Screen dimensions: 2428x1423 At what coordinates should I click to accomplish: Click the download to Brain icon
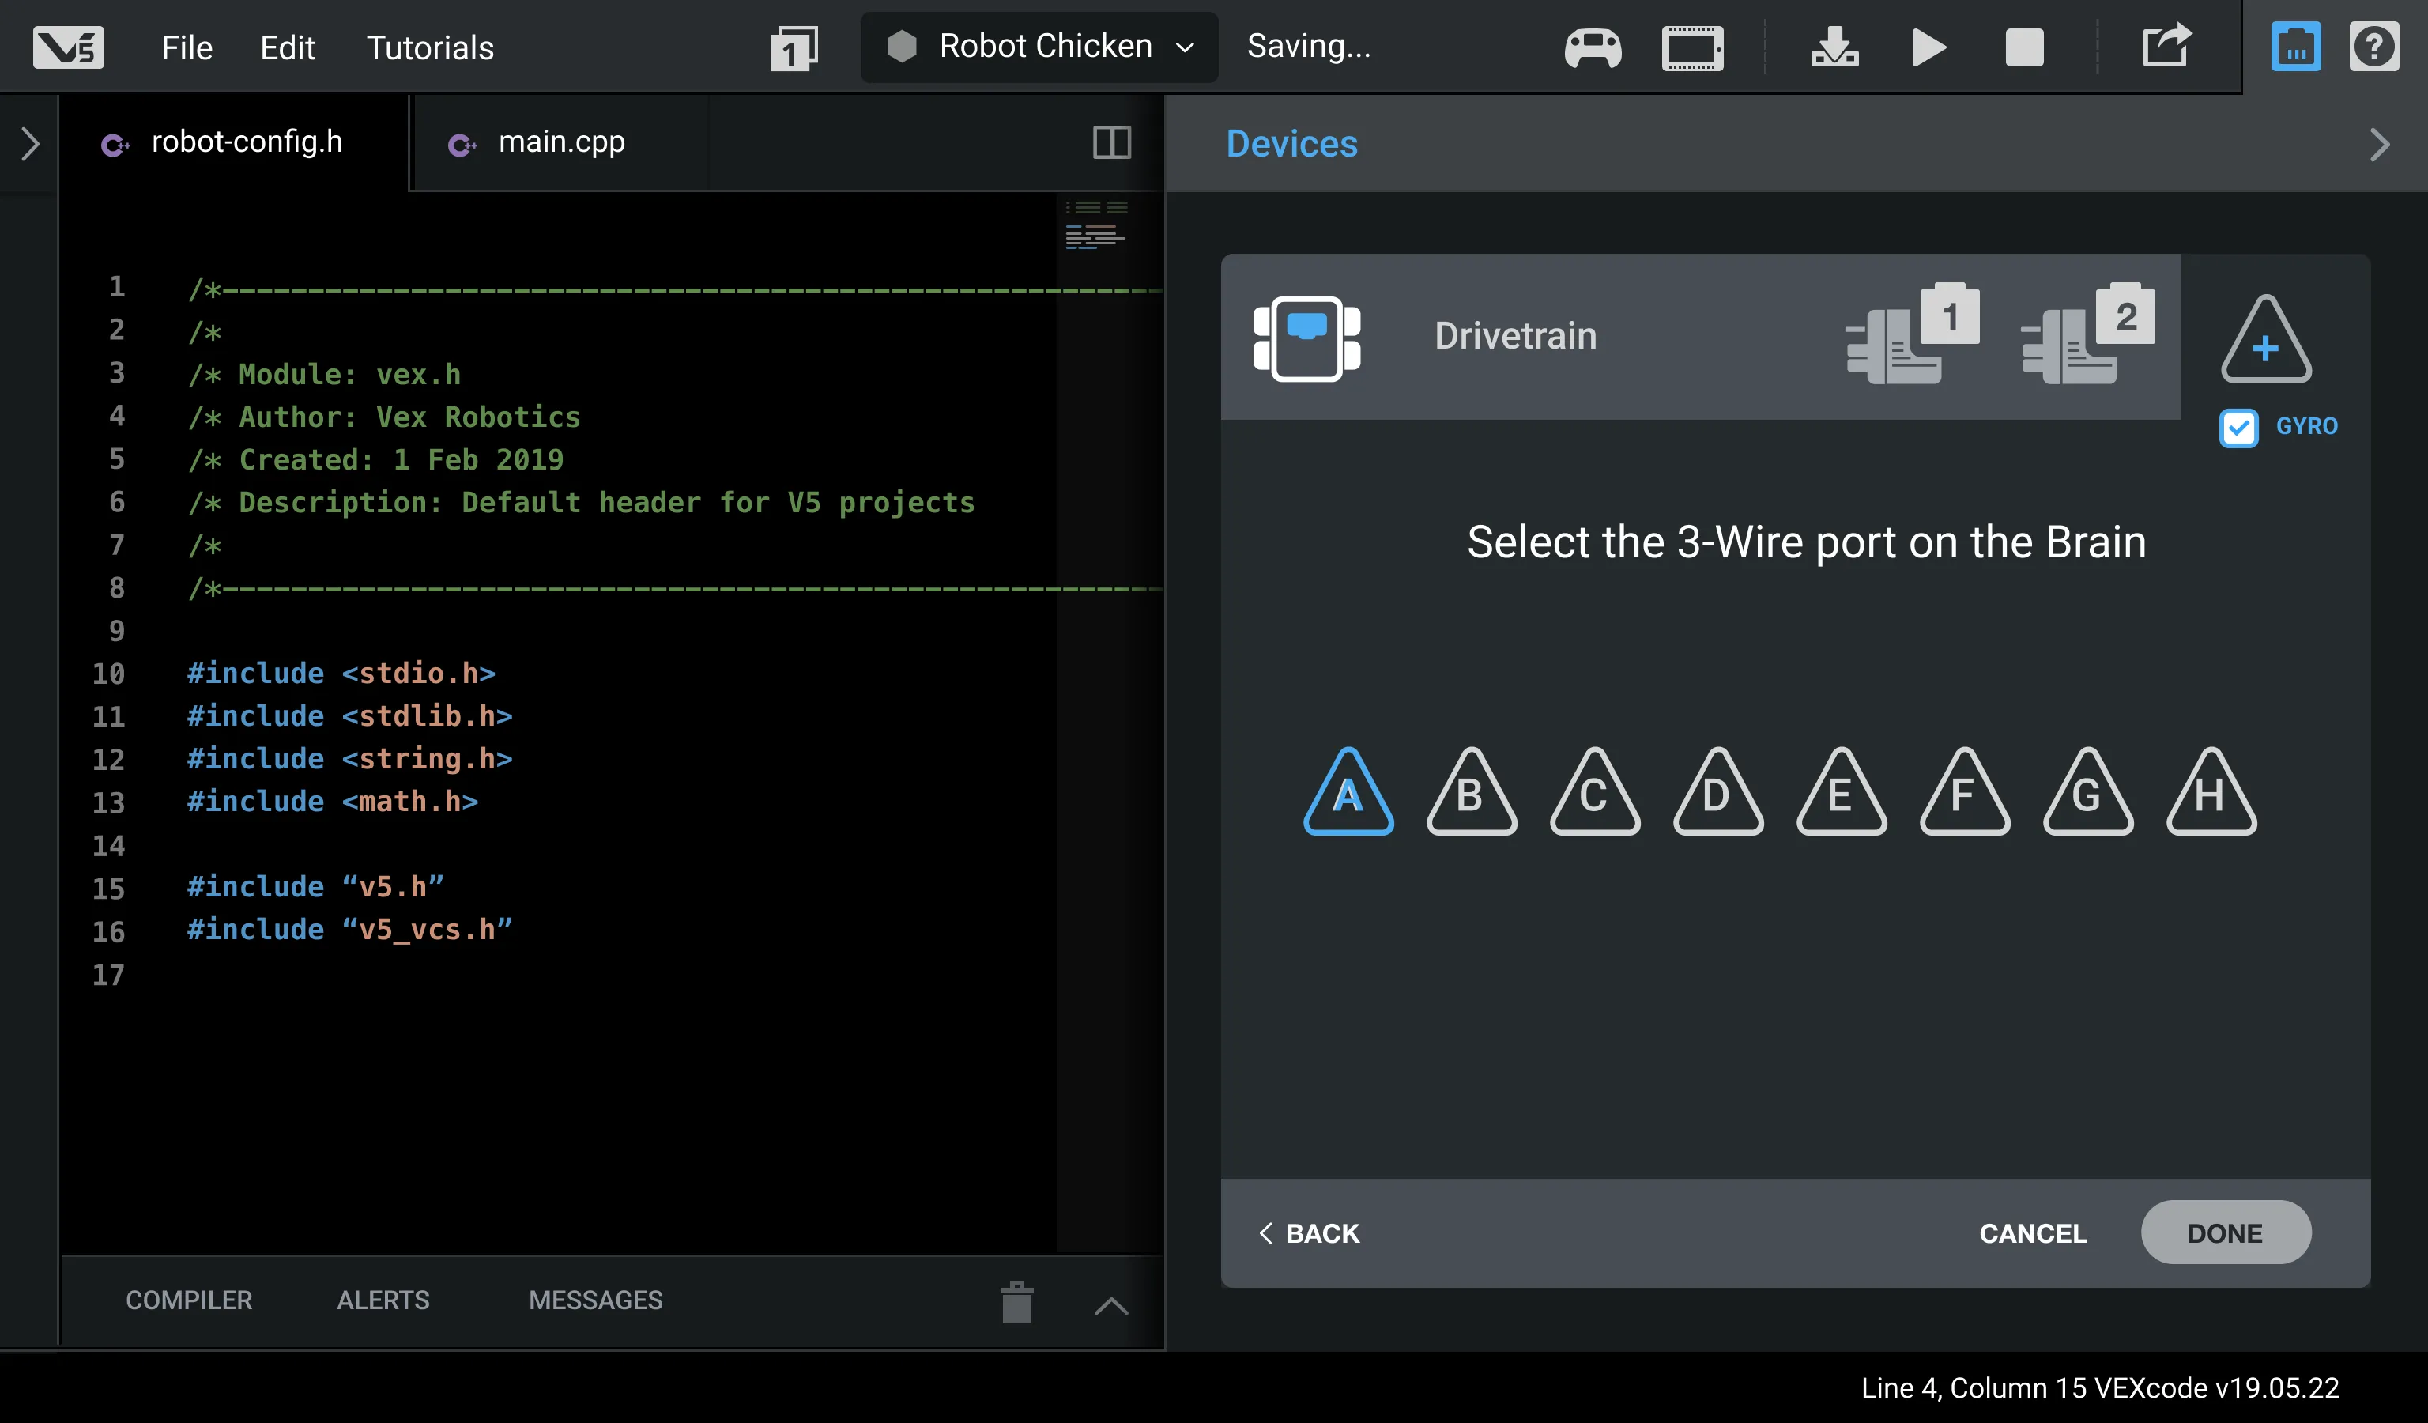(1834, 47)
